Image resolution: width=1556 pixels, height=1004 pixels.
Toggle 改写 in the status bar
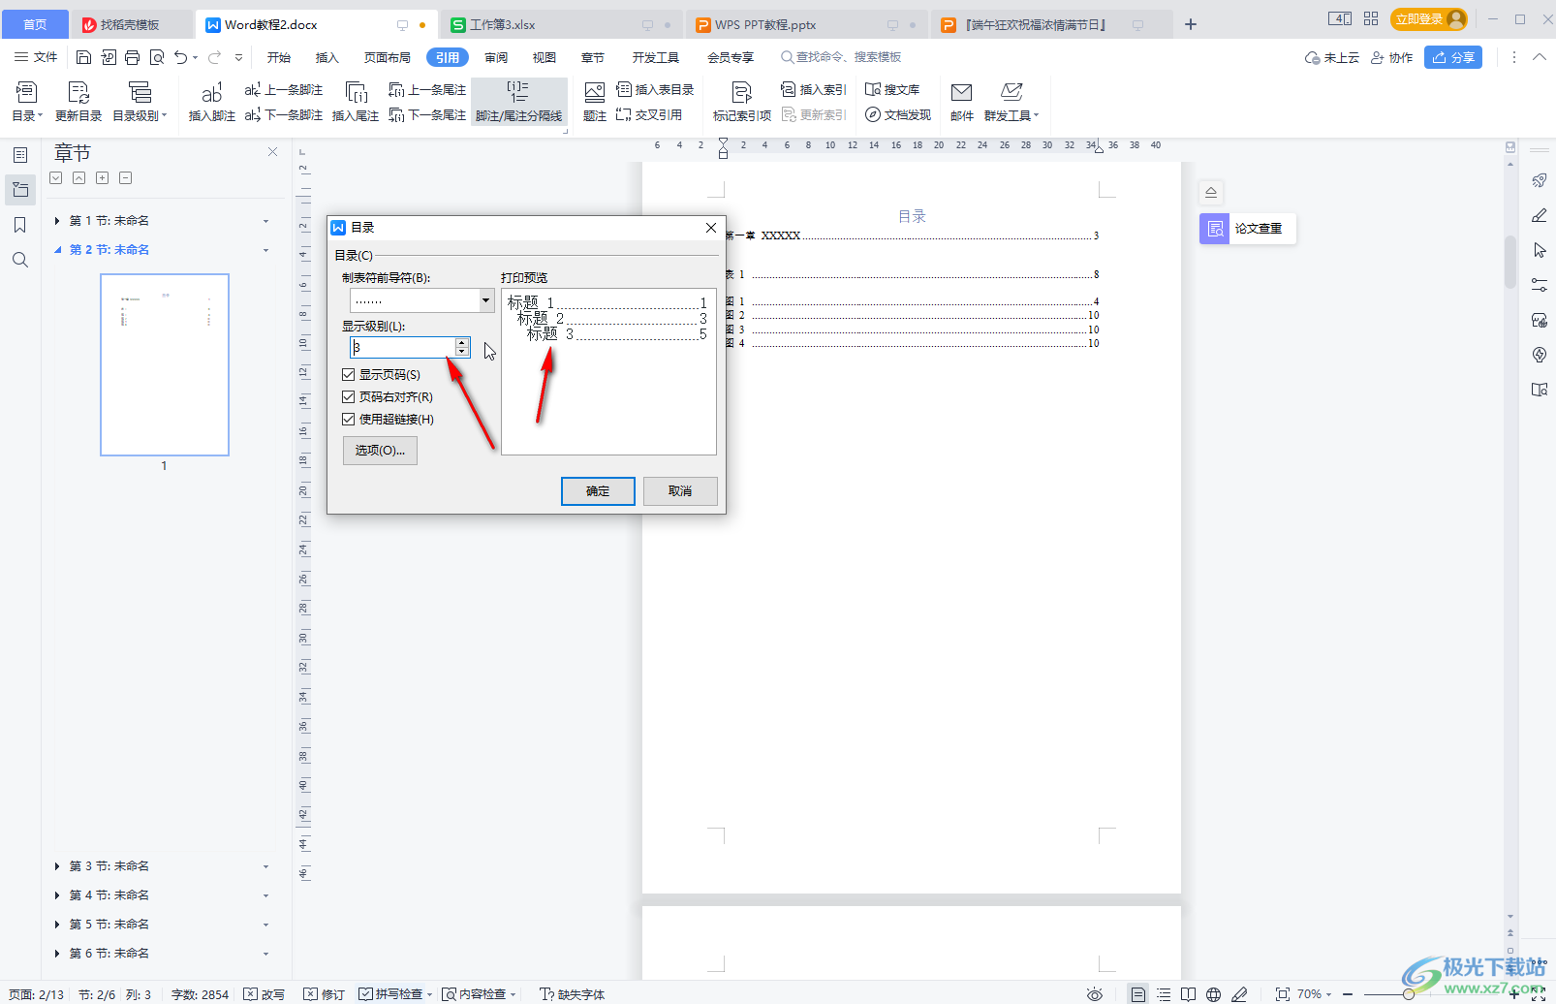coord(265,994)
